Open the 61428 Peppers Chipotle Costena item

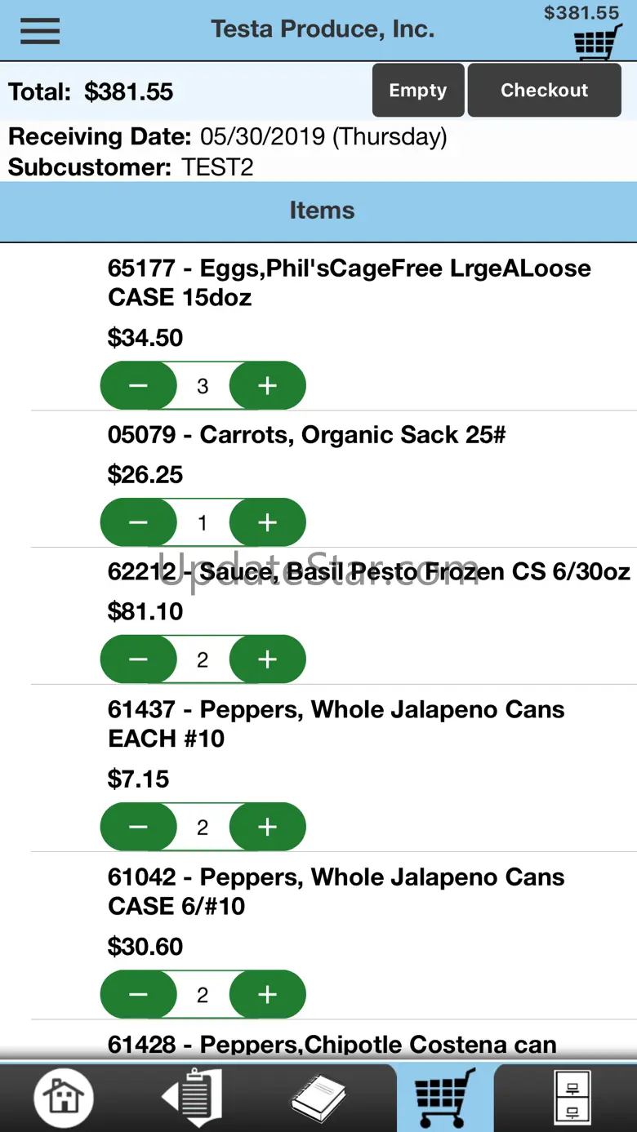click(332, 1044)
